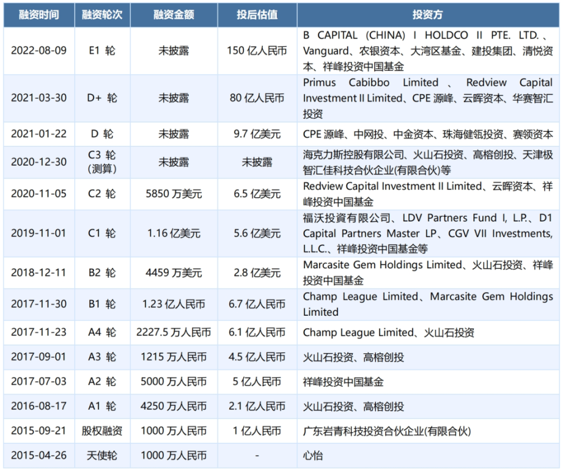Click the 融资时间 column header
Image resolution: width=563 pixels, height=471 pixels.
coord(39,15)
